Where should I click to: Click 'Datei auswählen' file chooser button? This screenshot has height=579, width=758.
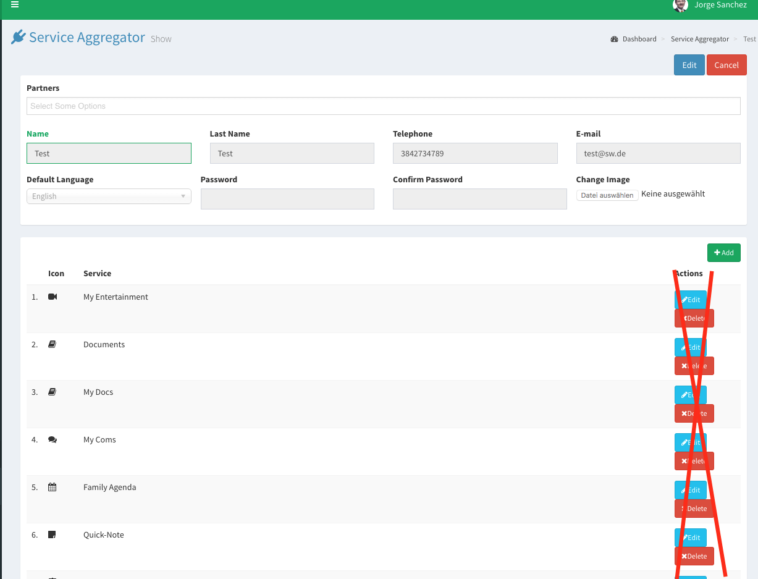tap(607, 195)
